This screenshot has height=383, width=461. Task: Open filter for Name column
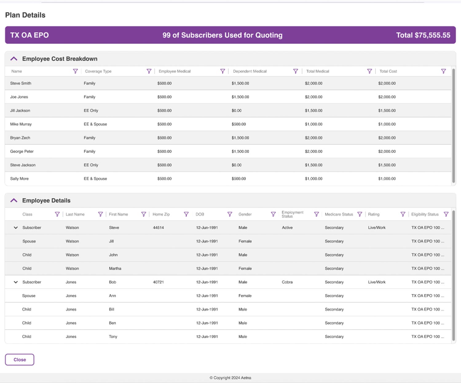click(75, 71)
